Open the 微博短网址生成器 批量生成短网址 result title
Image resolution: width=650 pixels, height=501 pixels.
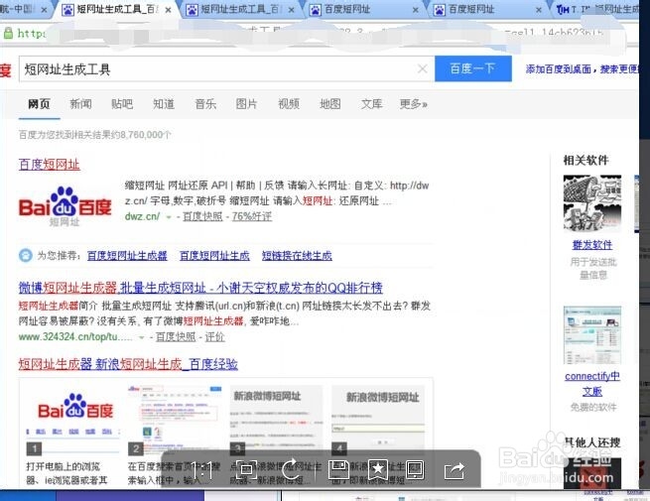click(200, 288)
